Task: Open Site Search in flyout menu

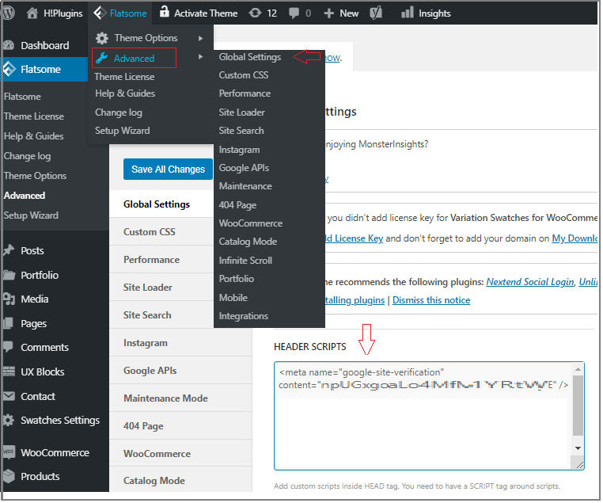Action: click(241, 131)
